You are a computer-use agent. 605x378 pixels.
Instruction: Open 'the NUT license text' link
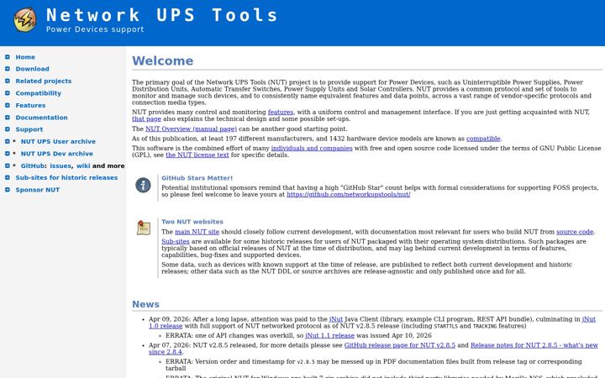coord(197,155)
